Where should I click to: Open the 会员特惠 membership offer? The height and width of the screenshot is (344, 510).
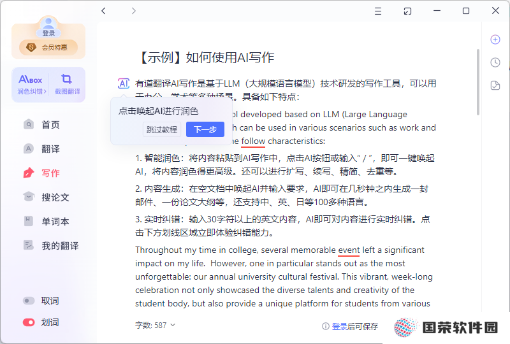pyautogui.click(x=48, y=48)
